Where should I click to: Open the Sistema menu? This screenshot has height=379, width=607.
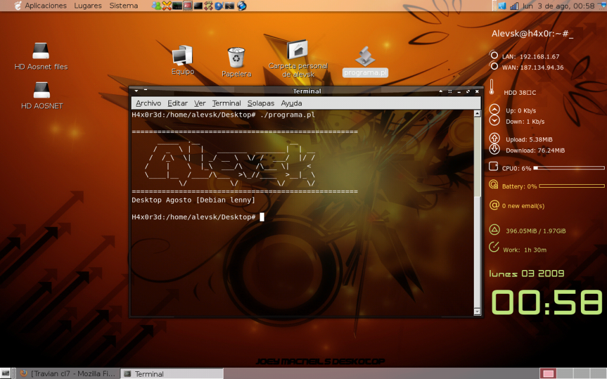click(123, 5)
